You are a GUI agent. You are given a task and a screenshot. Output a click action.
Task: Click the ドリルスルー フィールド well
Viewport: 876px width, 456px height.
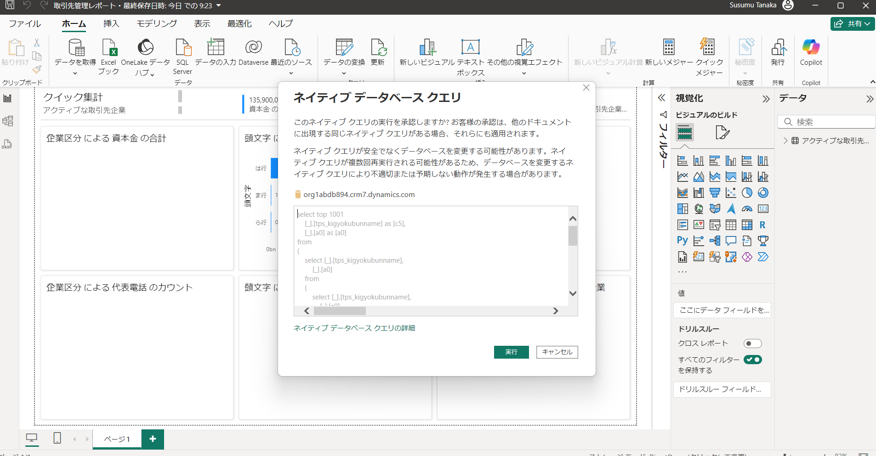pyautogui.click(x=722, y=389)
